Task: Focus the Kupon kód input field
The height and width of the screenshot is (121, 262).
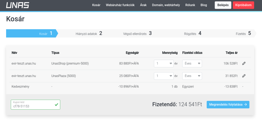Action: coord(32,106)
